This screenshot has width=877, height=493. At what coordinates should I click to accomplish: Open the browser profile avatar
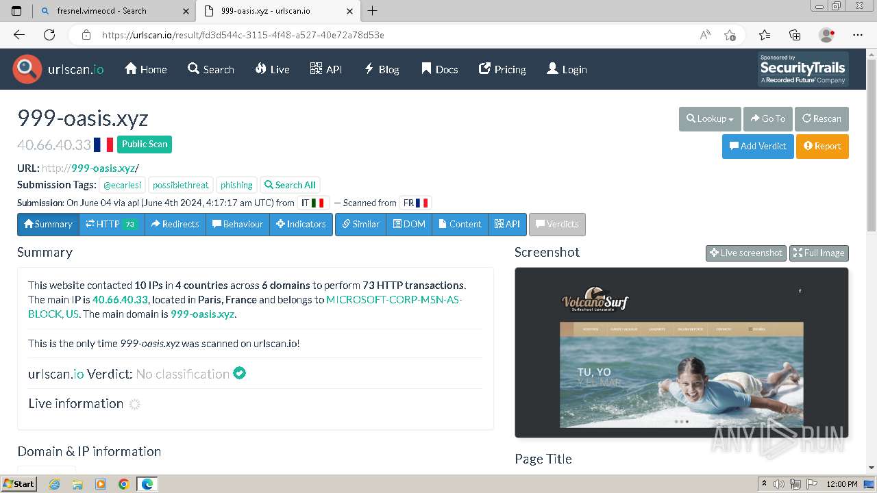827,35
